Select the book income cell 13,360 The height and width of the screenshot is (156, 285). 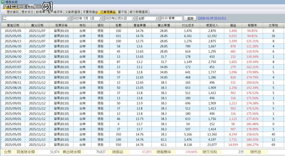click(212, 134)
